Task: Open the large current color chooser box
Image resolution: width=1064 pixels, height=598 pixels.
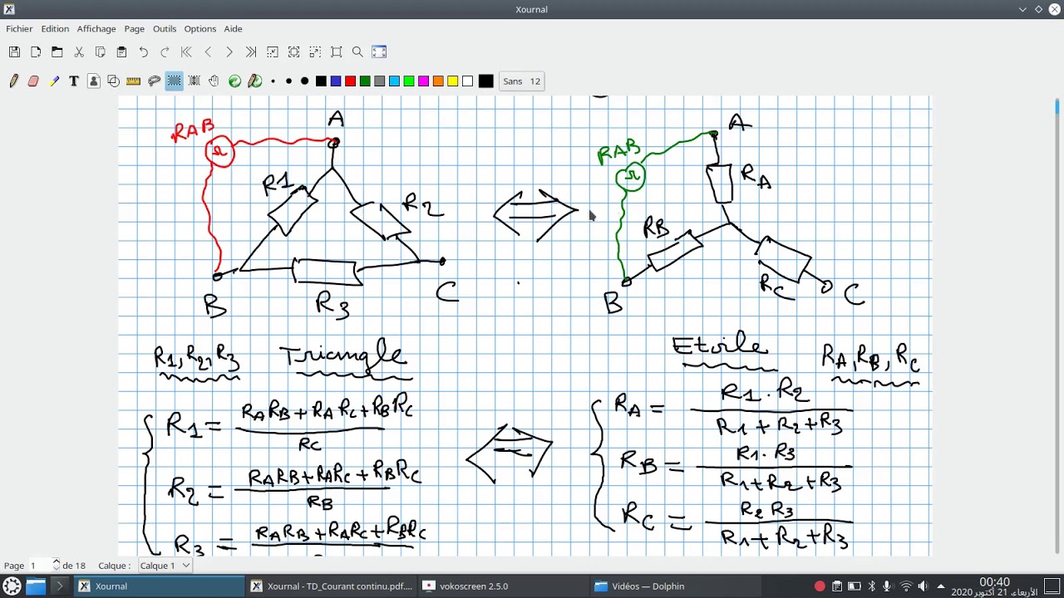Action: coord(486,81)
